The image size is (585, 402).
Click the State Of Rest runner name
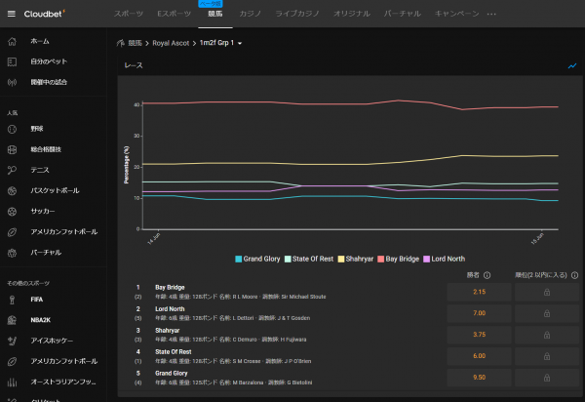pos(174,351)
